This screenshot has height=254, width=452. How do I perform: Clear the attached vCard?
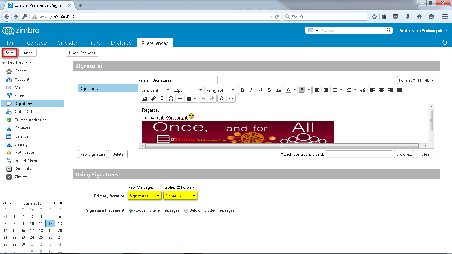point(426,154)
